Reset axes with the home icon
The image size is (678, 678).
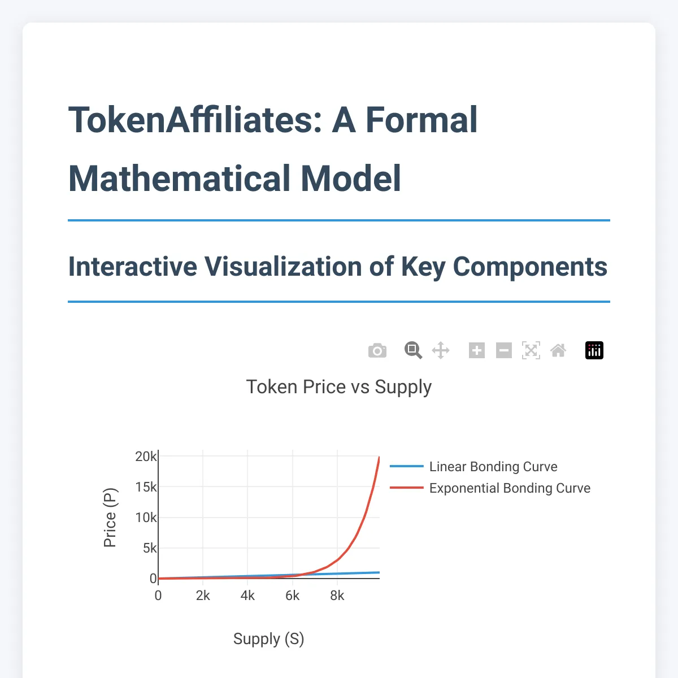pyautogui.click(x=558, y=350)
